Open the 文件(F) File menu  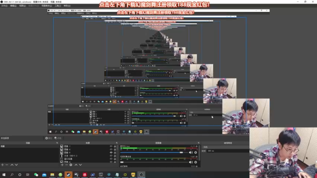coord(4,6)
